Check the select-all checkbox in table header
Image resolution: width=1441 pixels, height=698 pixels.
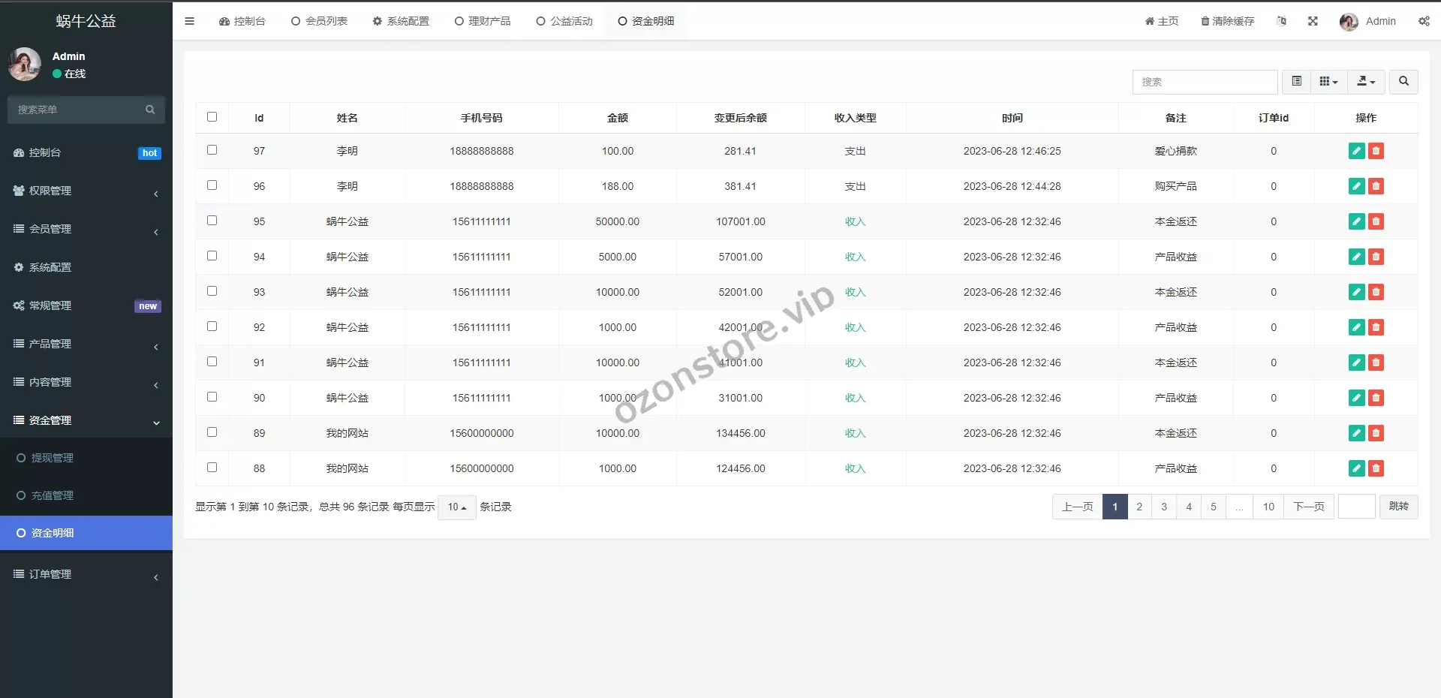212,117
